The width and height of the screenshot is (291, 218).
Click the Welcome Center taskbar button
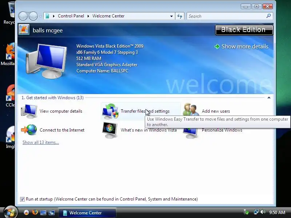87,213
